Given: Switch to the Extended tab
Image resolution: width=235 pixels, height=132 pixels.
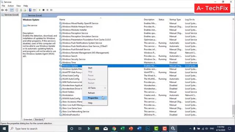Looking at the screenshot, I should click(x=28, y=120).
